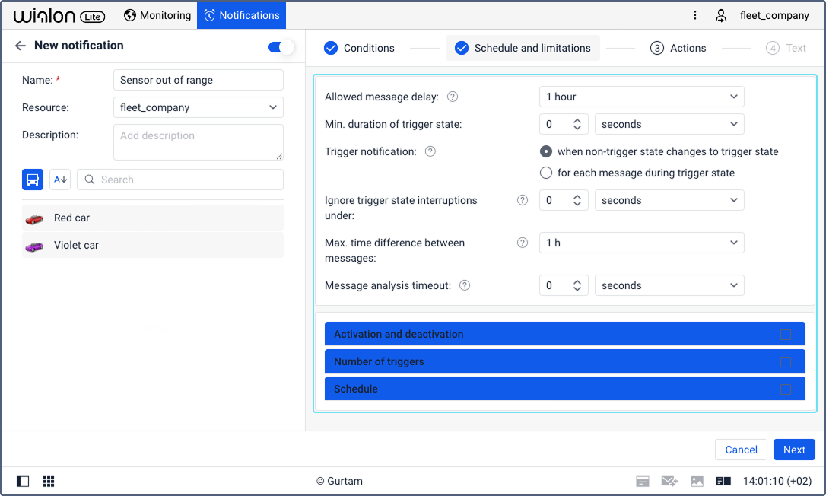Check the Schedule section checkbox
The image size is (826, 496).
tap(785, 389)
